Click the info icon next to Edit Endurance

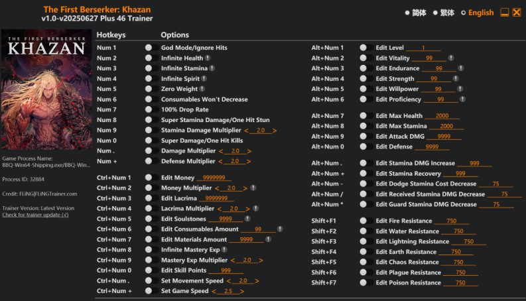(x=461, y=68)
